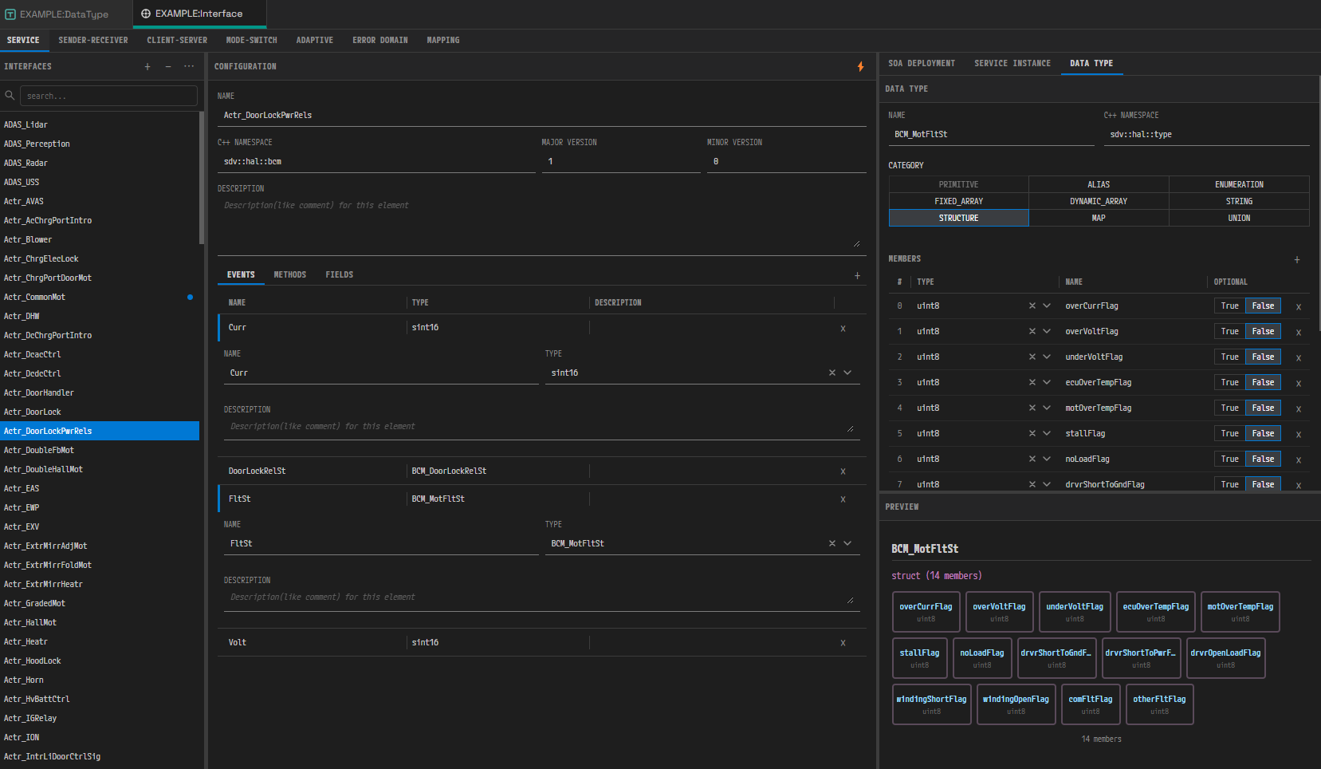Screen dimensions: 1321x769
Task: Set stallFlag optional to False
Action: [1263, 433]
